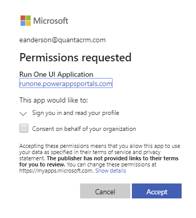Expand the sign-in permission chevron
The width and height of the screenshot is (196, 218).
click(x=23, y=113)
